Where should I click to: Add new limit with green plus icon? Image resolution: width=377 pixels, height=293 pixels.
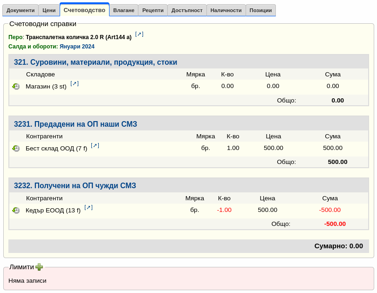tap(39, 267)
